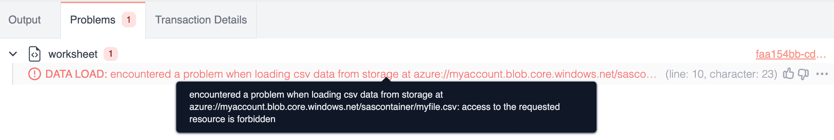This screenshot has width=834, height=140.
Task: Click the worksheet error count badge
Action: point(111,54)
